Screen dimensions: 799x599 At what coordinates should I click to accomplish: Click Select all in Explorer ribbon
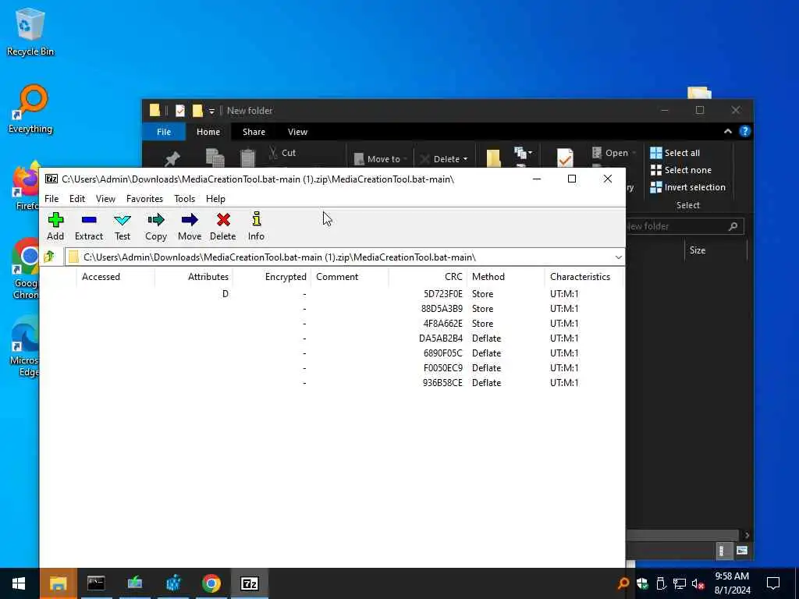675,153
